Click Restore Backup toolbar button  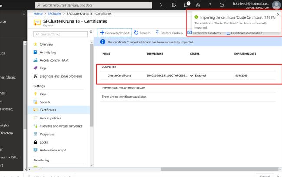[169, 33]
